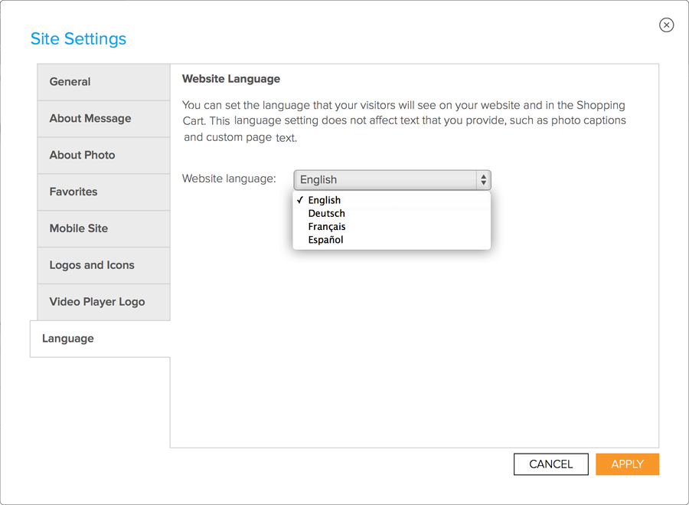Open the Favorites tab
Image resolution: width=689 pixels, height=505 pixels.
[x=103, y=192]
